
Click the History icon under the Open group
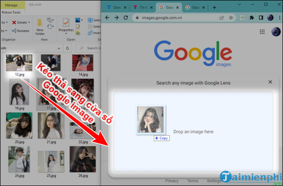pyautogui.click(x=78, y=33)
